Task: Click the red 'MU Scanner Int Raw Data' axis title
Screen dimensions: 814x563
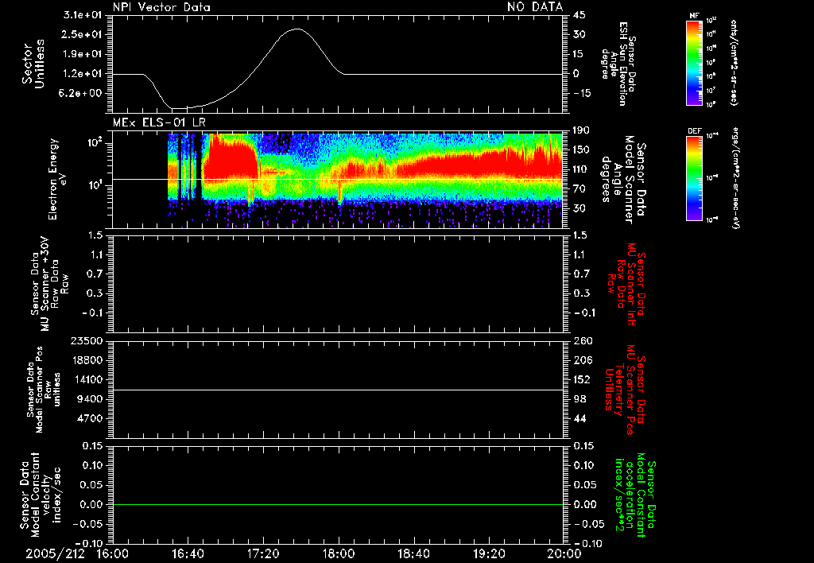Action: tap(626, 284)
